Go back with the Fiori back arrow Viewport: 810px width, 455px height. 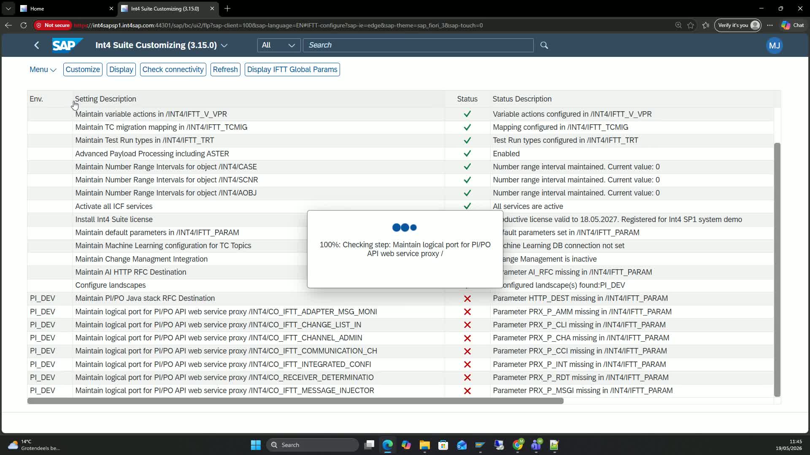[37, 45]
